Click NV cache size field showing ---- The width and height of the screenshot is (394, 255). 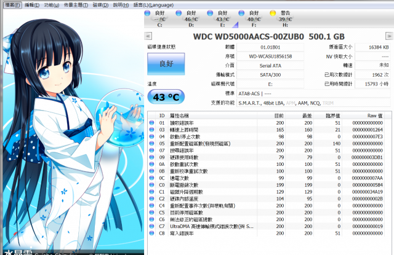click(x=372, y=57)
